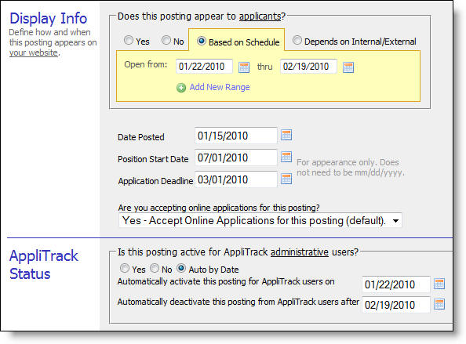Open calendar picker for Open from date
466x344 pixels.
pyautogui.click(x=244, y=67)
